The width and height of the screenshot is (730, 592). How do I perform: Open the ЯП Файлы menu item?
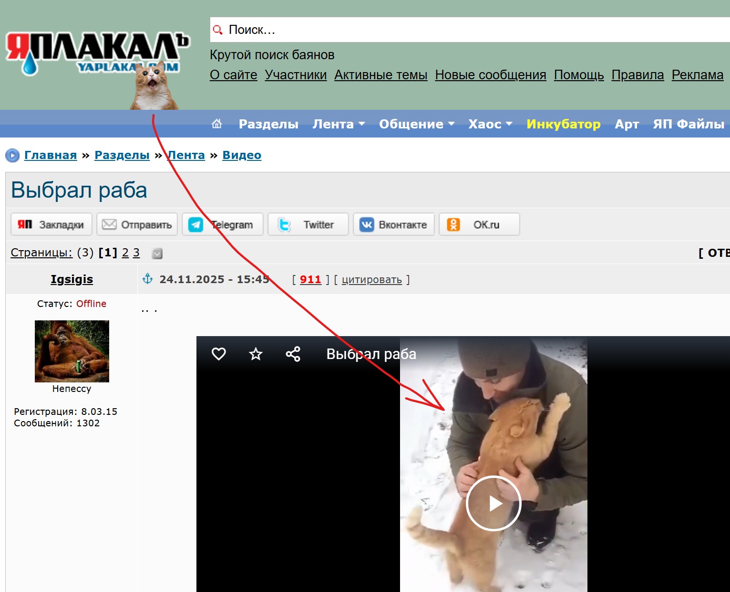[x=688, y=124]
